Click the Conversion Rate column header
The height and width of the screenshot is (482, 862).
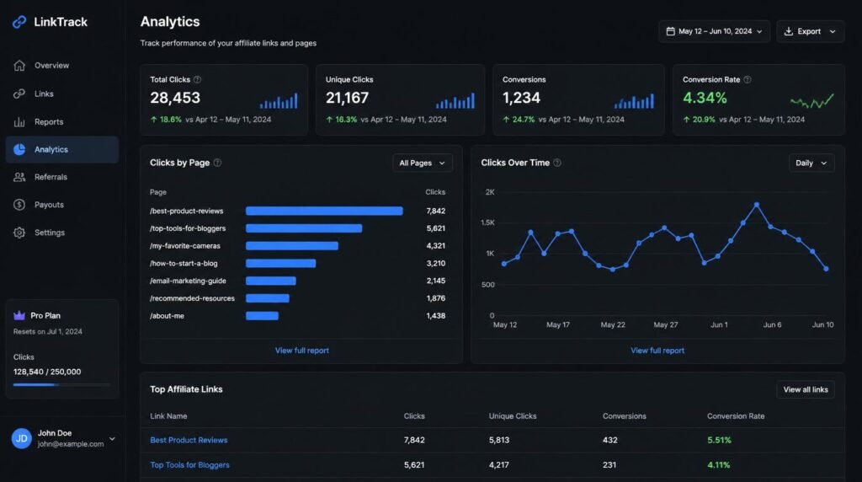(736, 416)
